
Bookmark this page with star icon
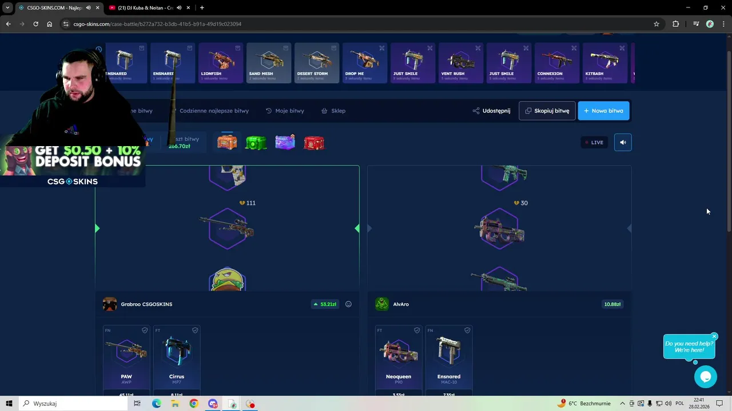[657, 24]
